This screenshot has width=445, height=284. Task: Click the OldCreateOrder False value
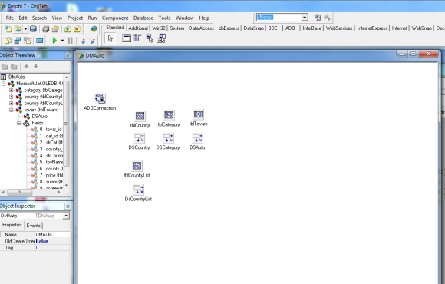click(x=52, y=241)
